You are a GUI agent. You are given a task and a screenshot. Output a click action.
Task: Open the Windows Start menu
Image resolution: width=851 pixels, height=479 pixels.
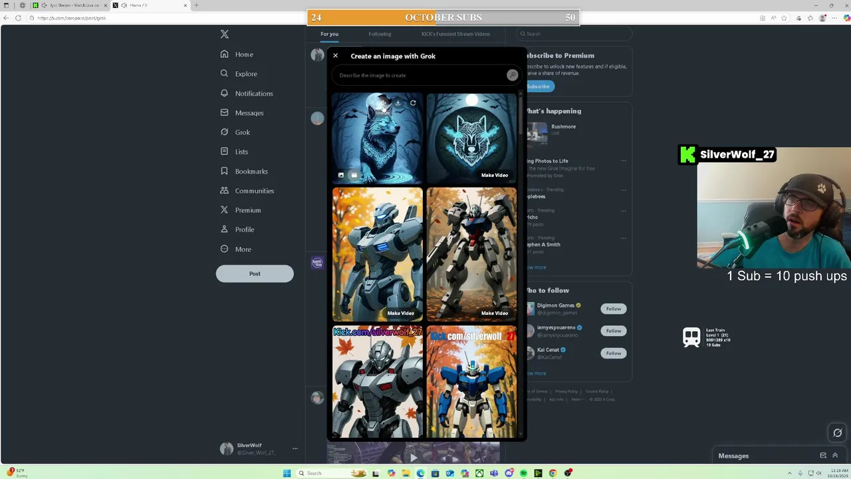[x=287, y=473]
